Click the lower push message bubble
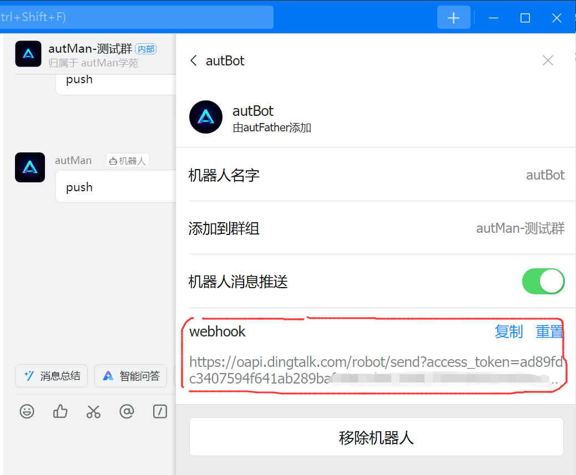This screenshot has height=475, width=576. [x=115, y=187]
